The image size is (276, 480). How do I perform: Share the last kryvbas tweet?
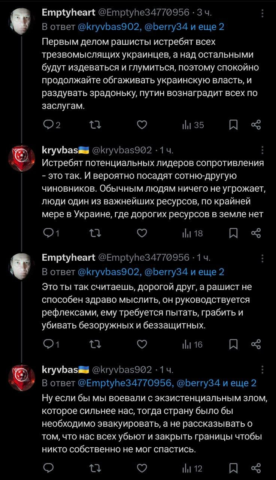pyautogui.click(x=256, y=468)
